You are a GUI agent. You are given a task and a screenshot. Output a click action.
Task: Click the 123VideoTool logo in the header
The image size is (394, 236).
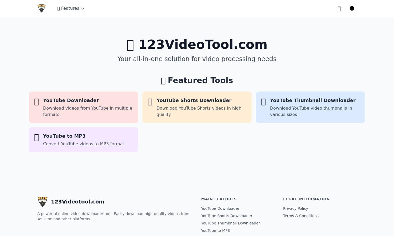tap(42, 8)
